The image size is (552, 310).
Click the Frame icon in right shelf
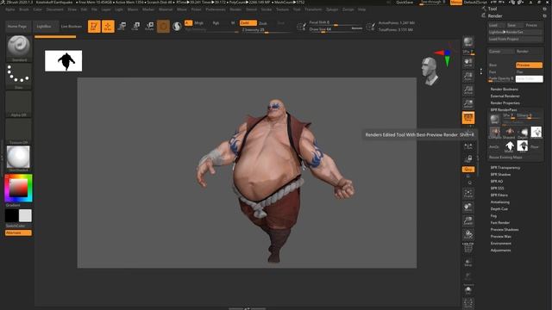(x=468, y=193)
